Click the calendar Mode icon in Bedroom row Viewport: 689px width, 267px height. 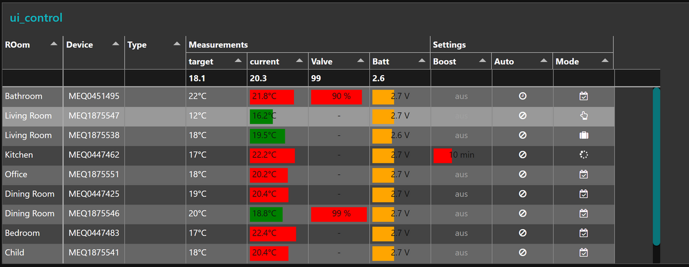pyautogui.click(x=584, y=233)
